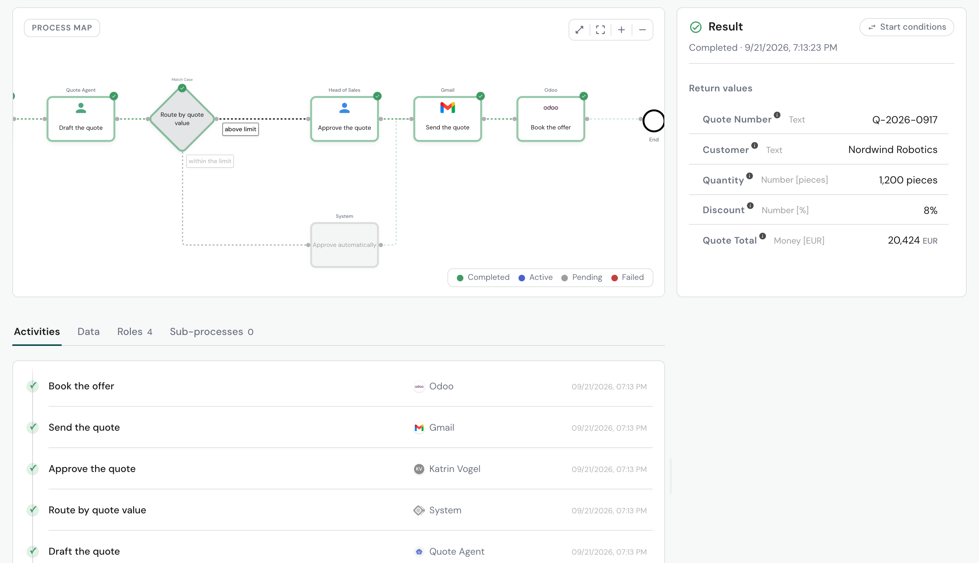
Task: Click the Odoo Book the offer node
Action: coord(550,119)
